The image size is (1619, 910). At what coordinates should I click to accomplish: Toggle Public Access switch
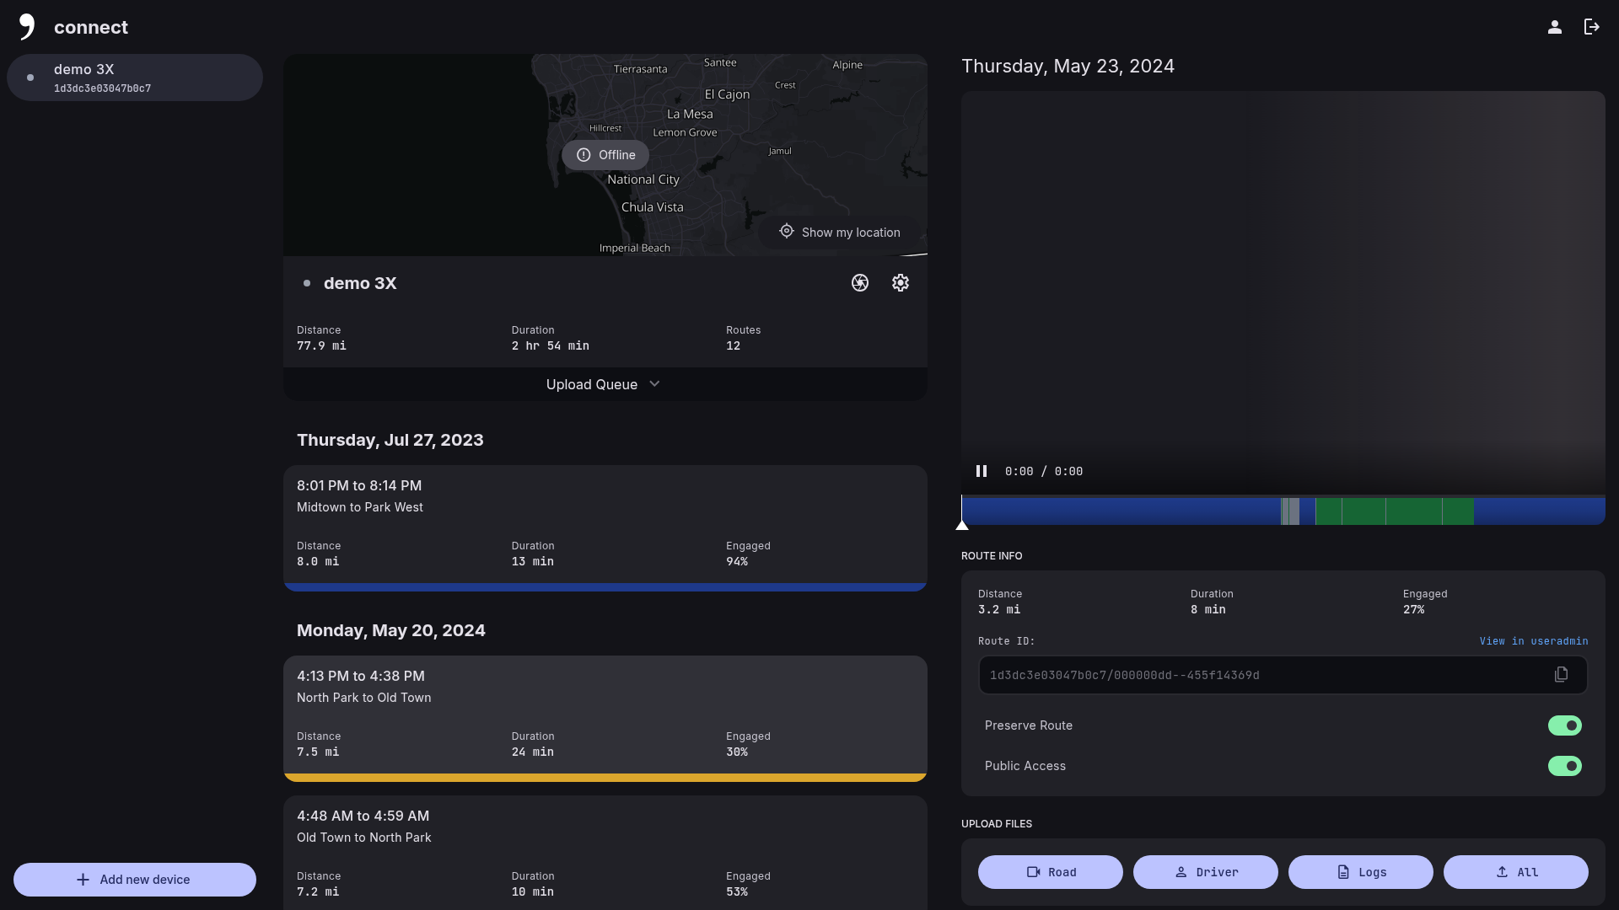[x=1564, y=766]
